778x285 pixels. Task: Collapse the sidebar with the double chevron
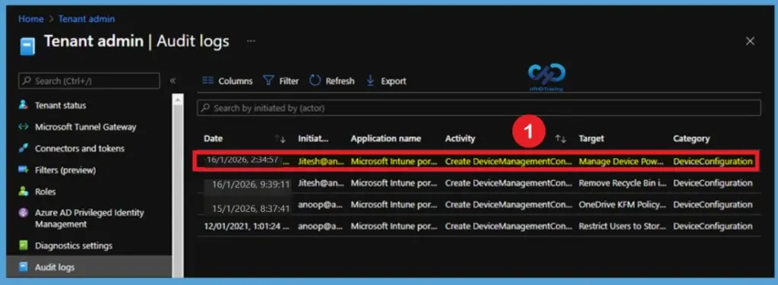[172, 81]
